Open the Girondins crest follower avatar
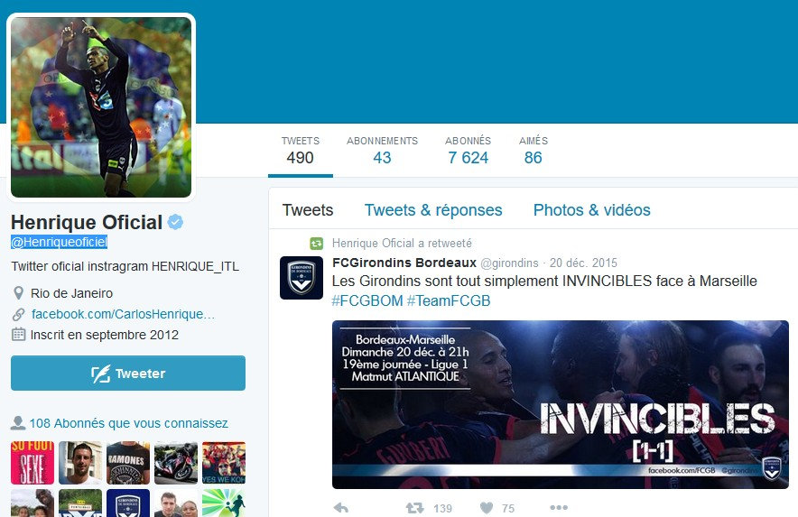This screenshot has width=798, height=517. coord(128,503)
